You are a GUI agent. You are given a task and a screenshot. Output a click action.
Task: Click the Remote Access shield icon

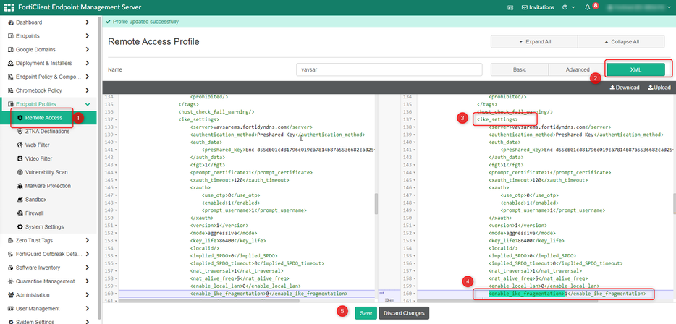tap(20, 118)
